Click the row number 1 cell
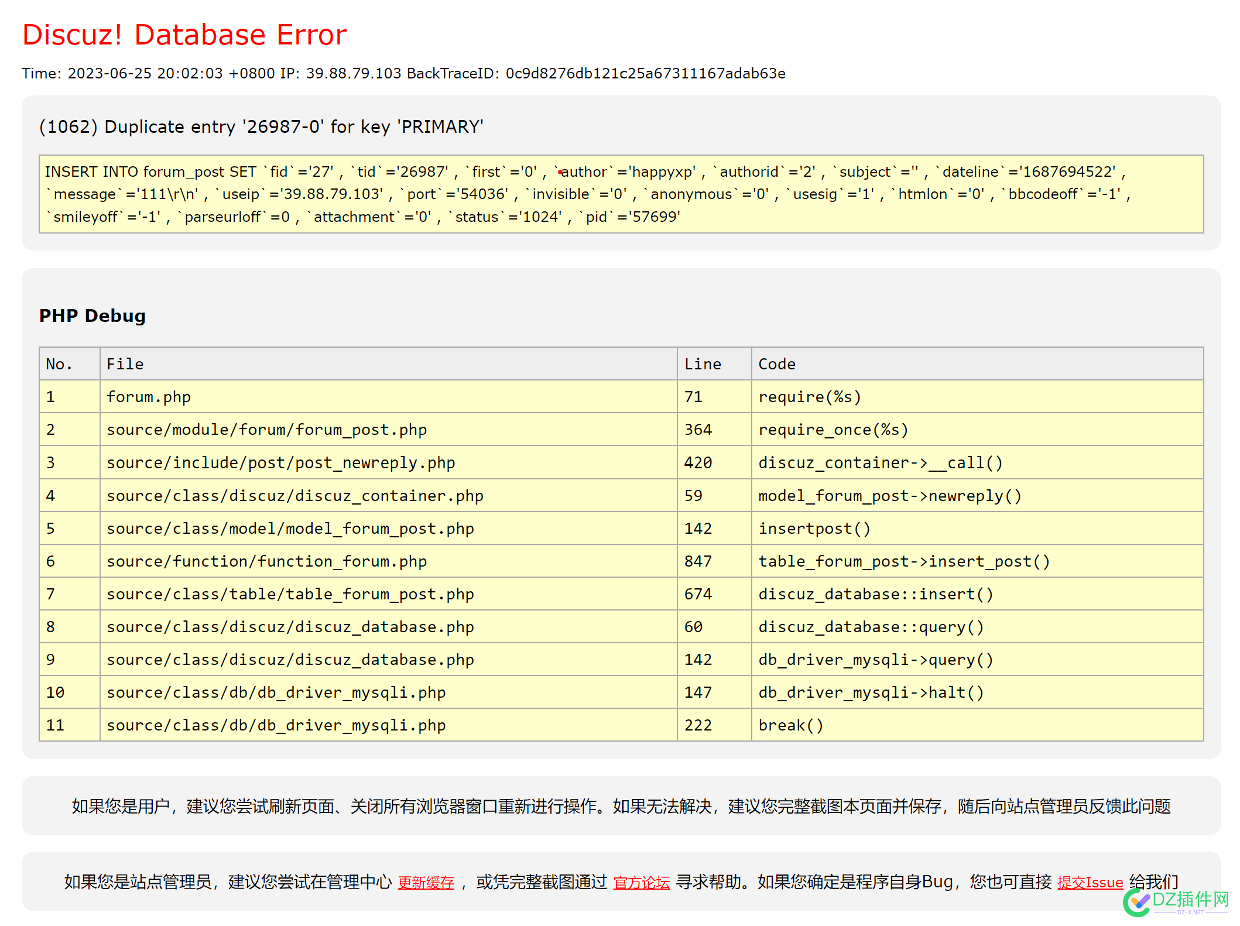Viewport: 1240px width, 926px height. pyautogui.click(x=70, y=397)
